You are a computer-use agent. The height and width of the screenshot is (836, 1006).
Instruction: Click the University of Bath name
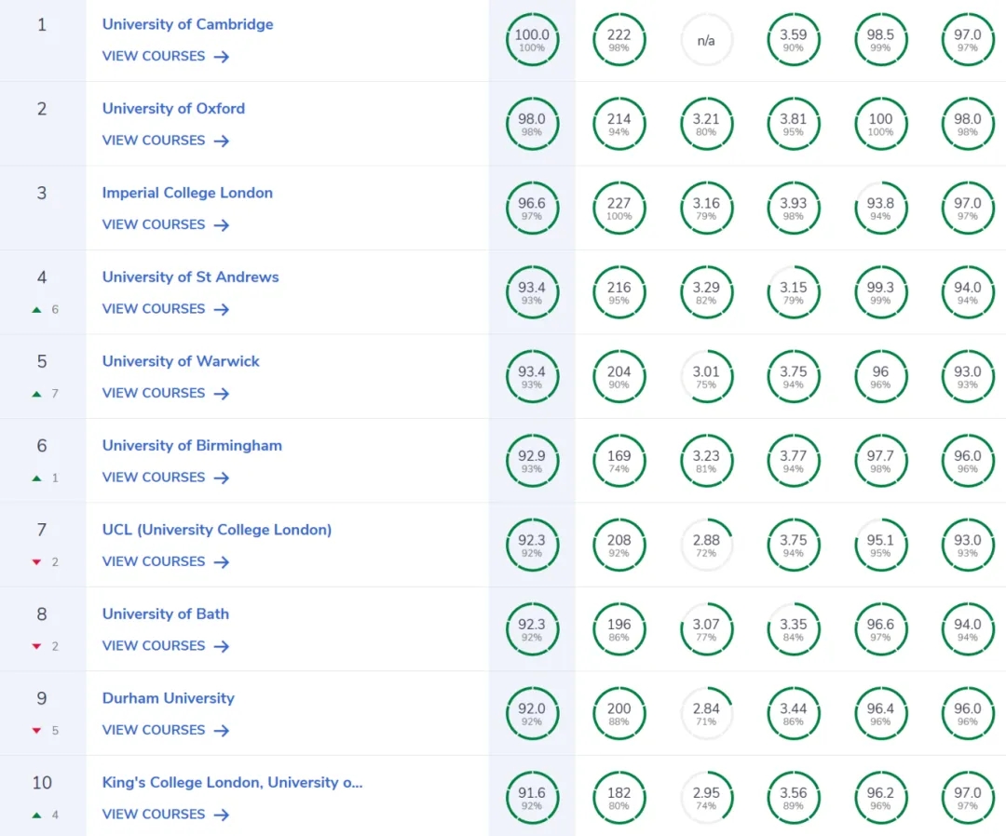166,614
